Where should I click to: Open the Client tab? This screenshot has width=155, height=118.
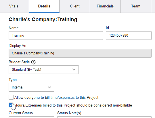coord(75,6)
